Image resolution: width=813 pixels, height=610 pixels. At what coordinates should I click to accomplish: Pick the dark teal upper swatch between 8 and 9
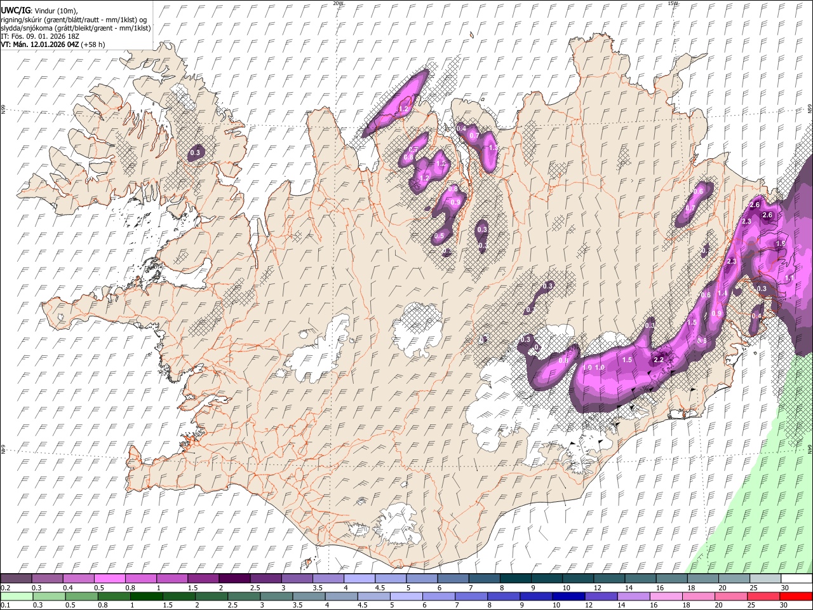pyautogui.click(x=515, y=578)
